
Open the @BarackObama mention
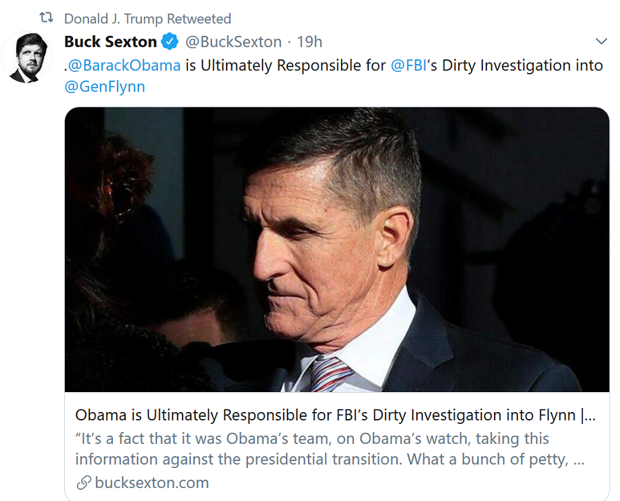pos(124,65)
